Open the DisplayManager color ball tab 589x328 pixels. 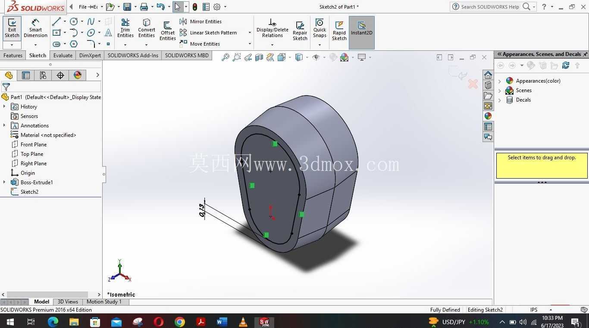[x=78, y=75]
